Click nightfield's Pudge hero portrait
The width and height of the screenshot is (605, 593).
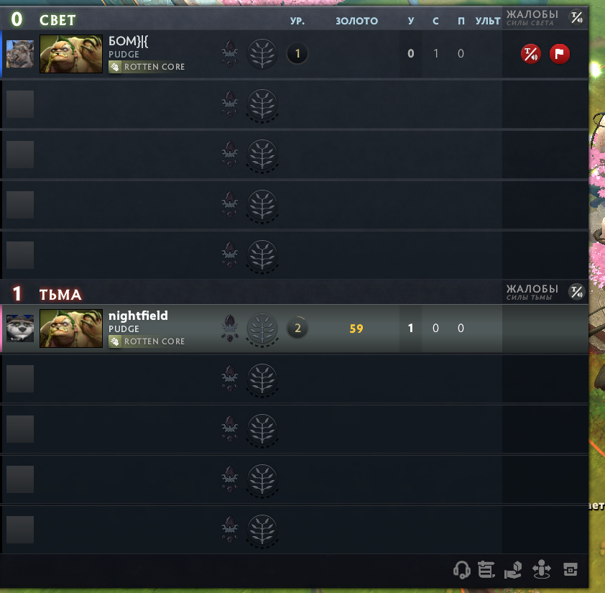[x=71, y=328]
